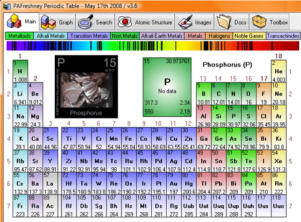The width and height of the screenshot is (301, 222).
Task: Select Aluminium (Al) element cell
Action: coord(203,116)
